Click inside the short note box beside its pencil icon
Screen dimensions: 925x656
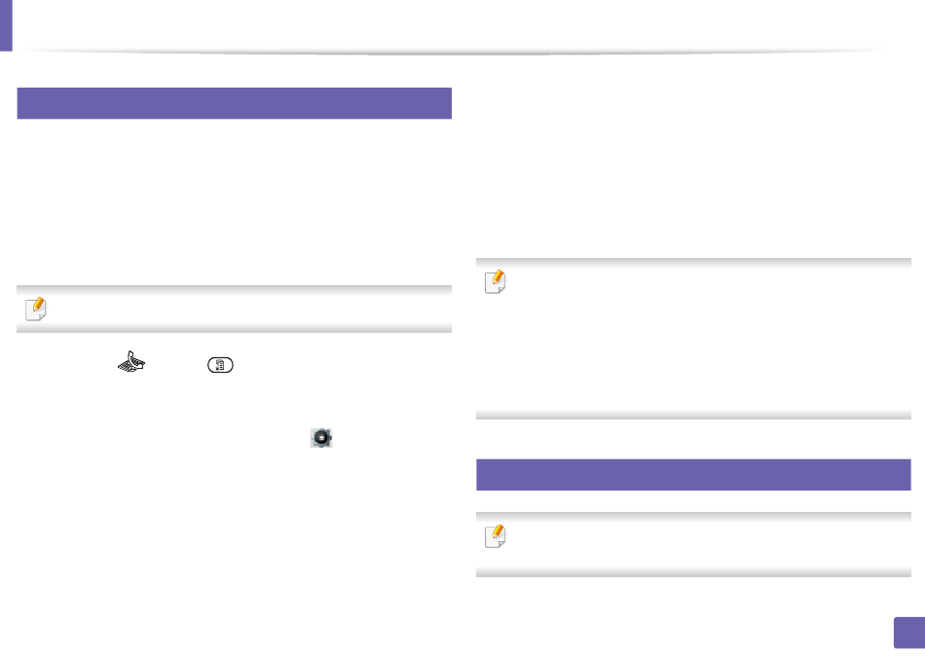247,310
